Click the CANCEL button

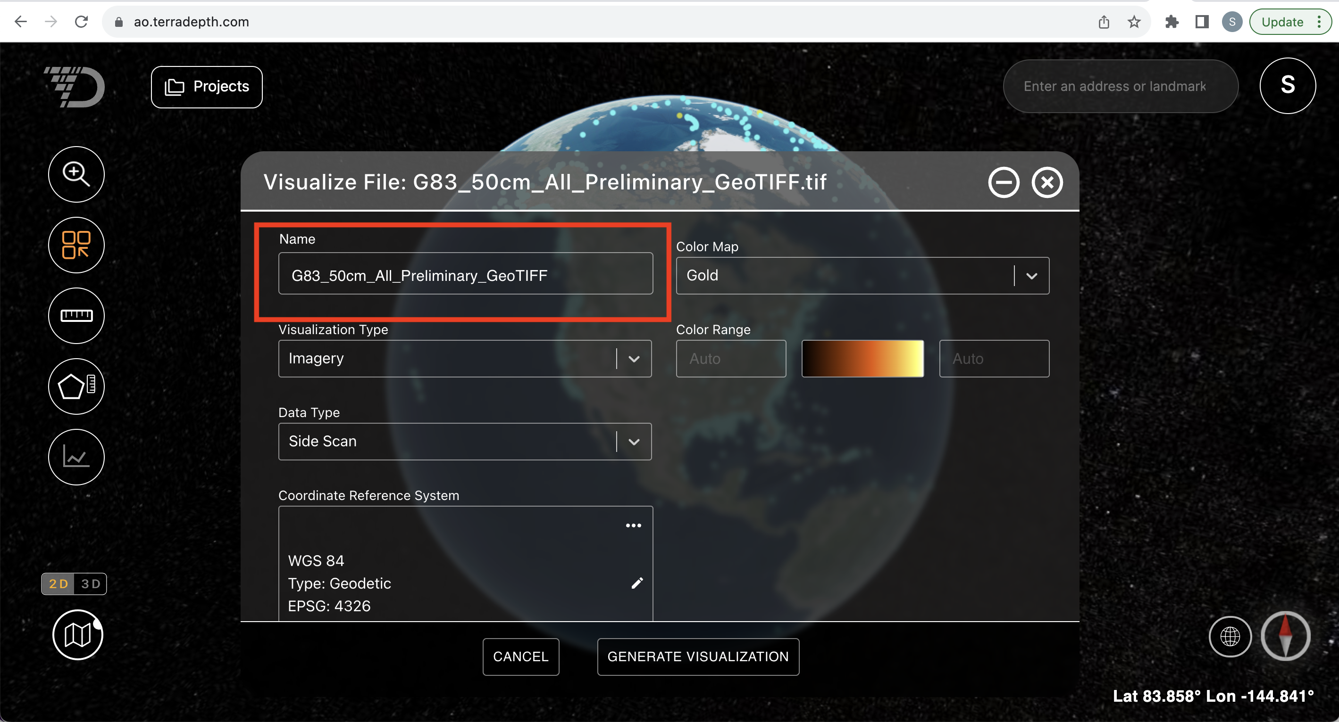coord(521,656)
